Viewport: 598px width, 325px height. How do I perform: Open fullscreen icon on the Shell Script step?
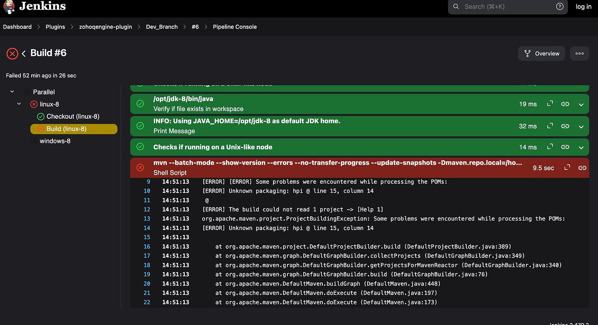point(567,168)
